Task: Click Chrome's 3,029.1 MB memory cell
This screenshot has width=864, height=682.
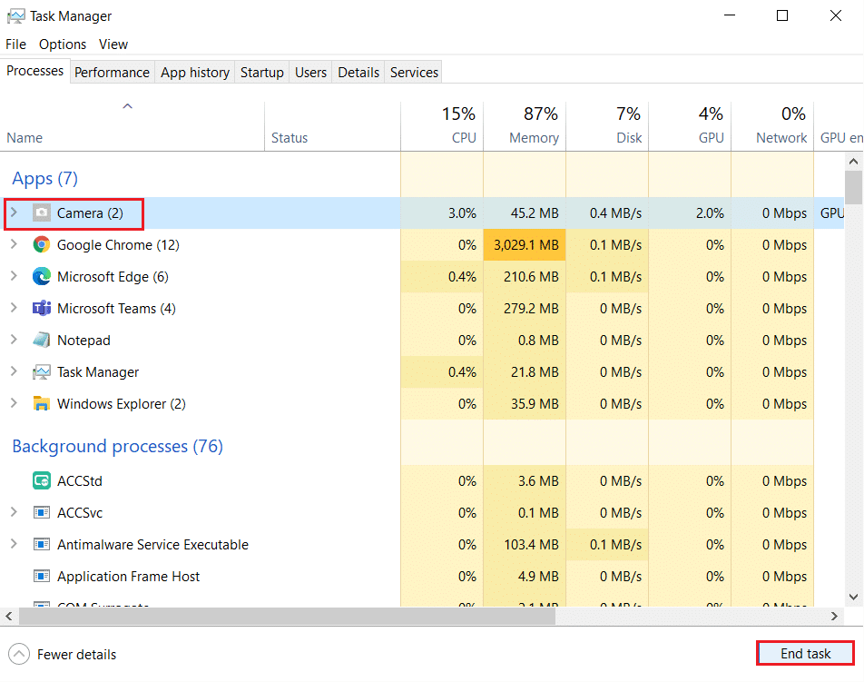Action: pos(525,245)
